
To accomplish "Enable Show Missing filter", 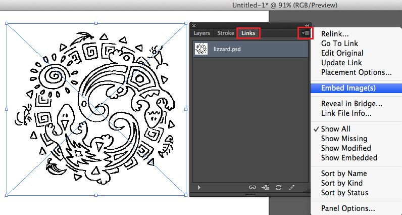I will pos(344,139).
